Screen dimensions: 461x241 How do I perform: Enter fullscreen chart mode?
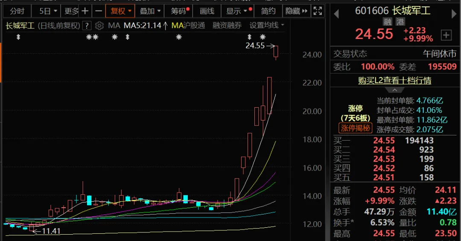click(317, 11)
